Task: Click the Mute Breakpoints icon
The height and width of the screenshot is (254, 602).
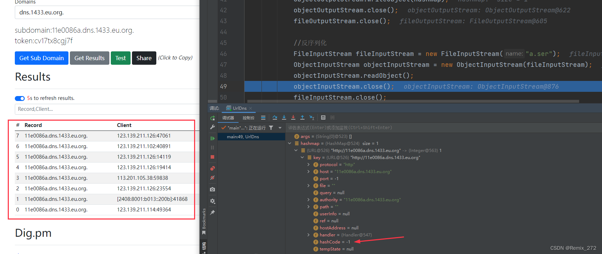Action: pos(212,178)
